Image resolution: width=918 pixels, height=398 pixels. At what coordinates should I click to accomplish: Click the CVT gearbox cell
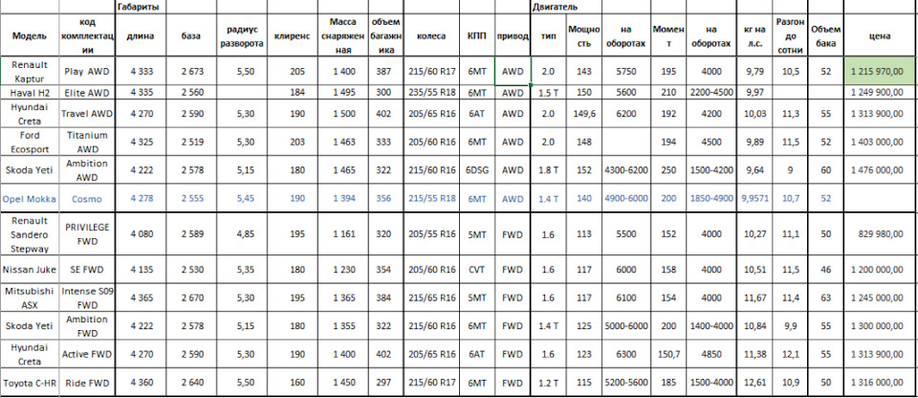[x=477, y=270]
